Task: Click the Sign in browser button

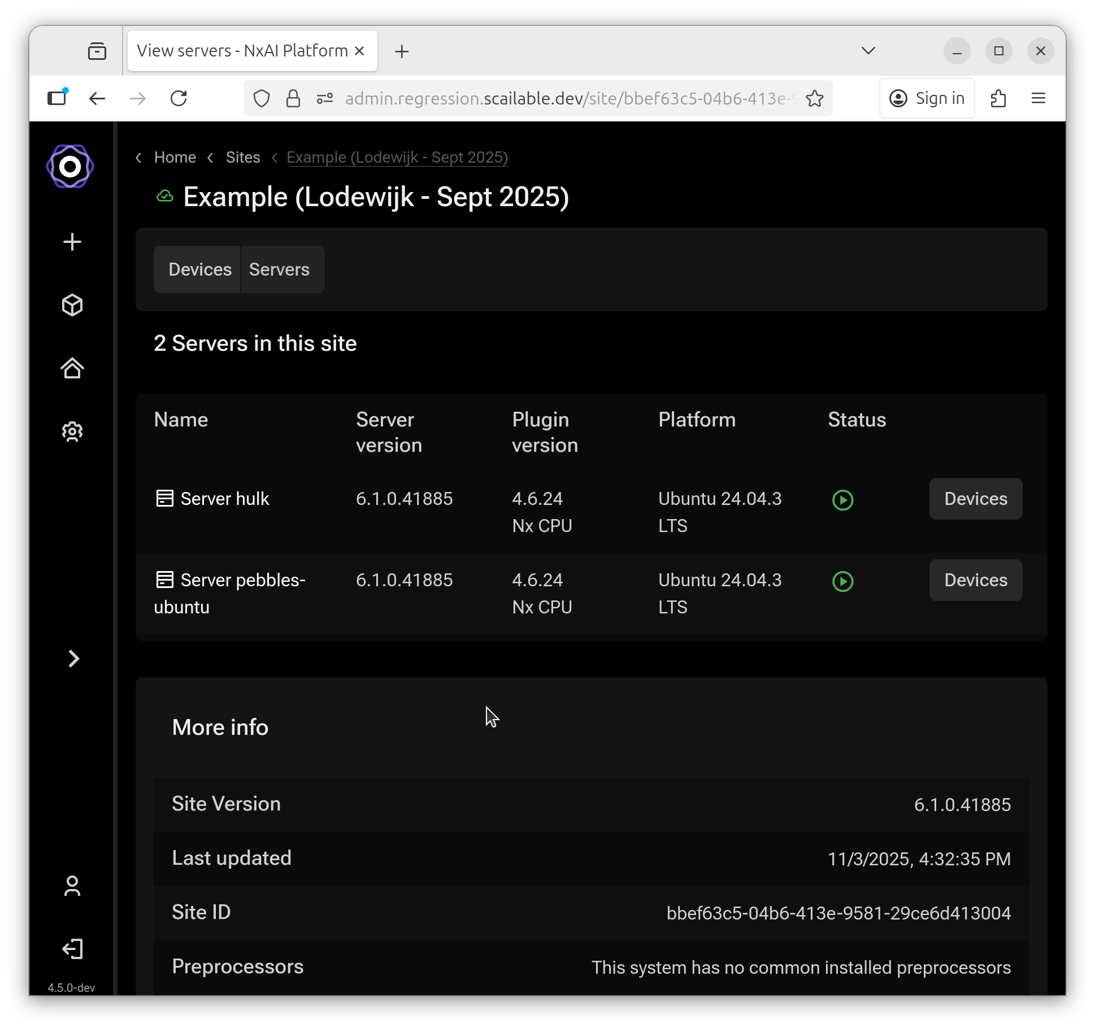Action: coord(927,99)
